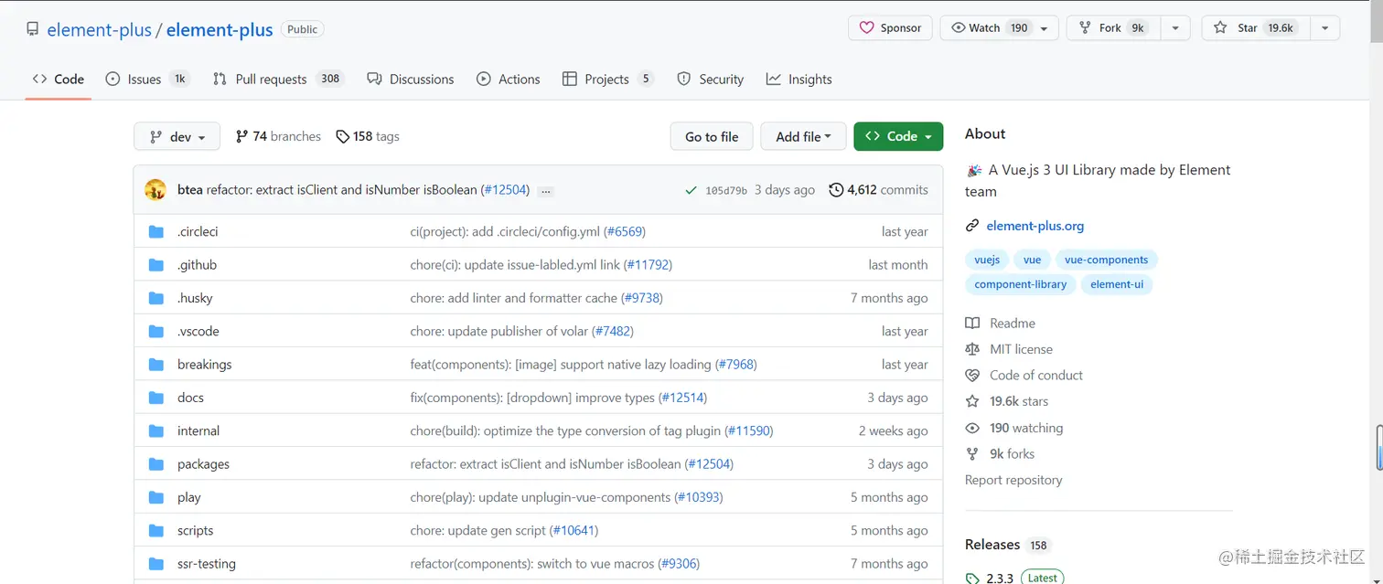Open pull request #12514 link in docs row
This screenshot has height=584, width=1383.
click(x=682, y=398)
